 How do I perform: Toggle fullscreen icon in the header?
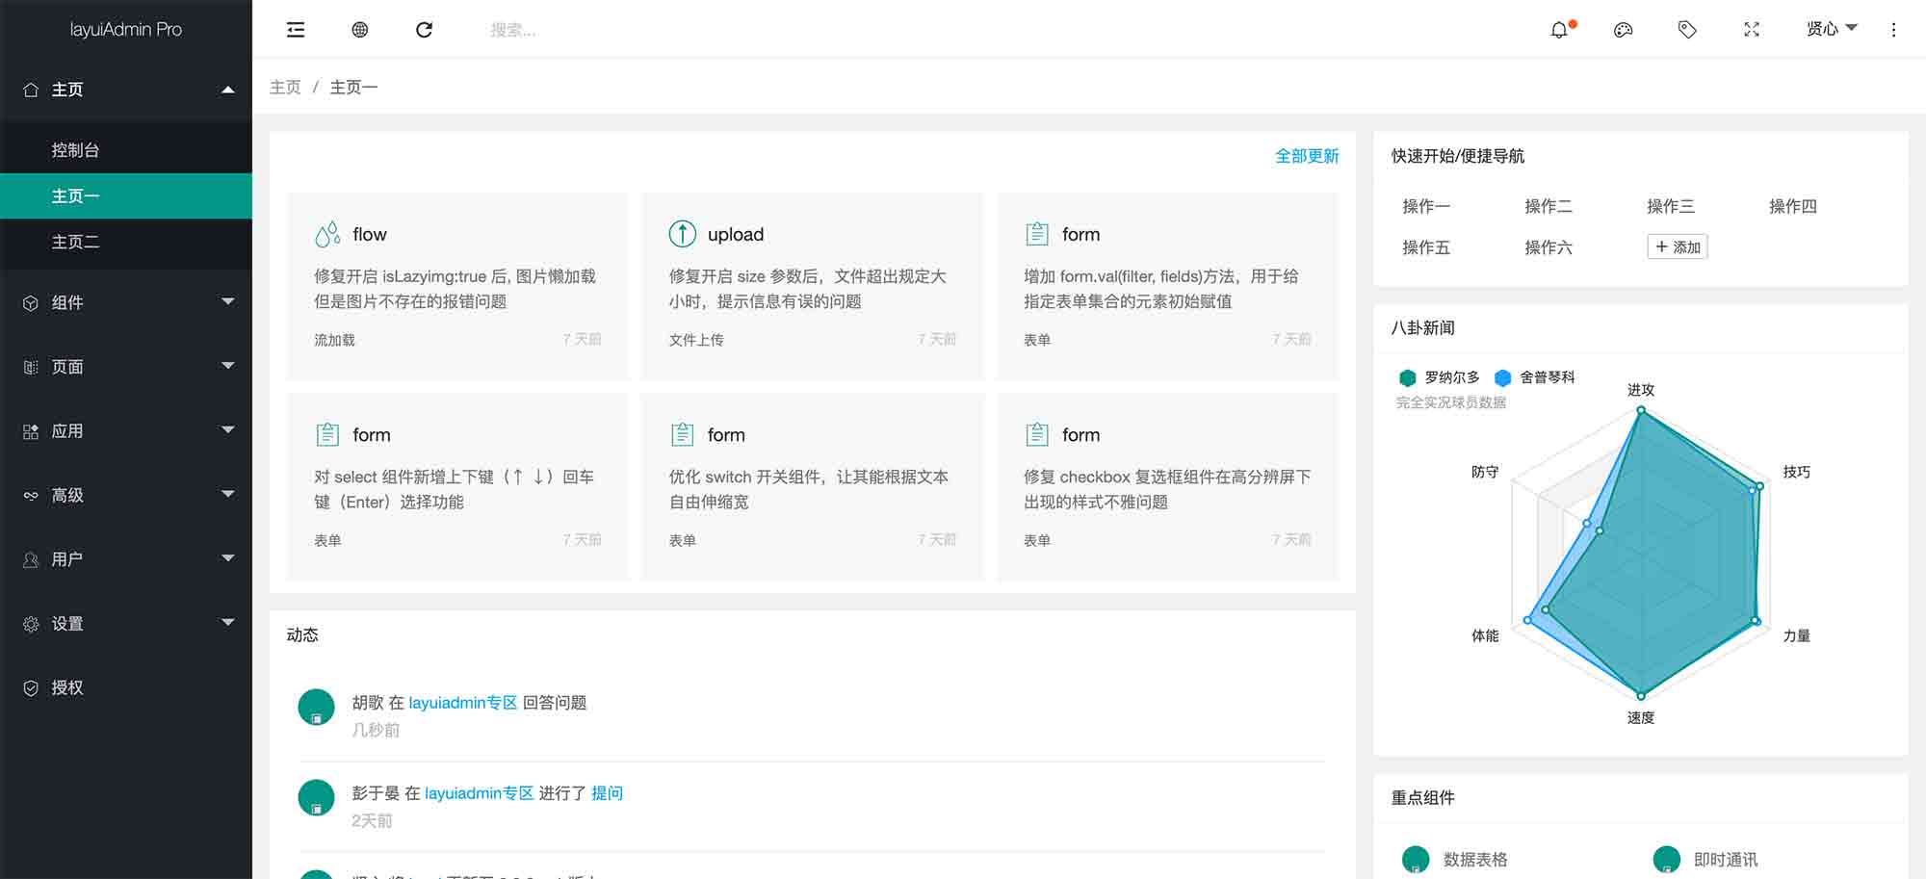(x=1752, y=30)
